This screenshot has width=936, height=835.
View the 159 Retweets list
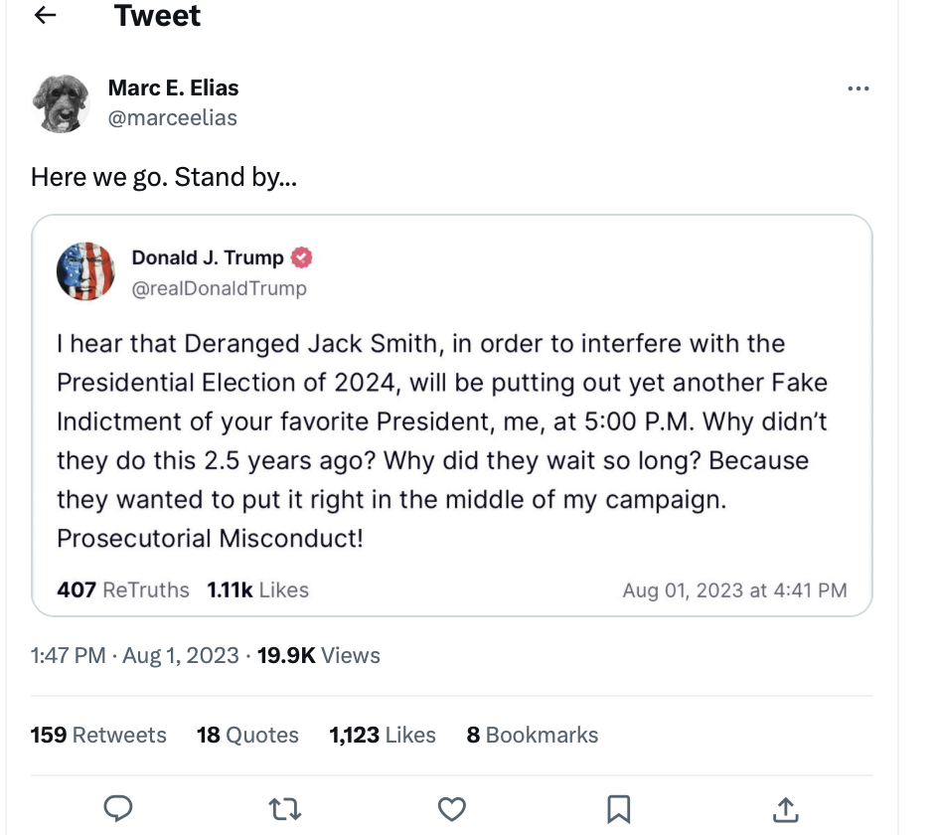pos(98,735)
